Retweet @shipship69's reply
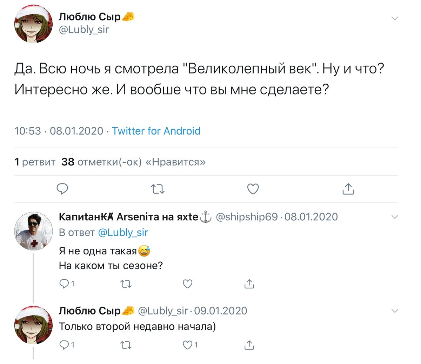Screen dimensions: 421x364 [126, 284]
